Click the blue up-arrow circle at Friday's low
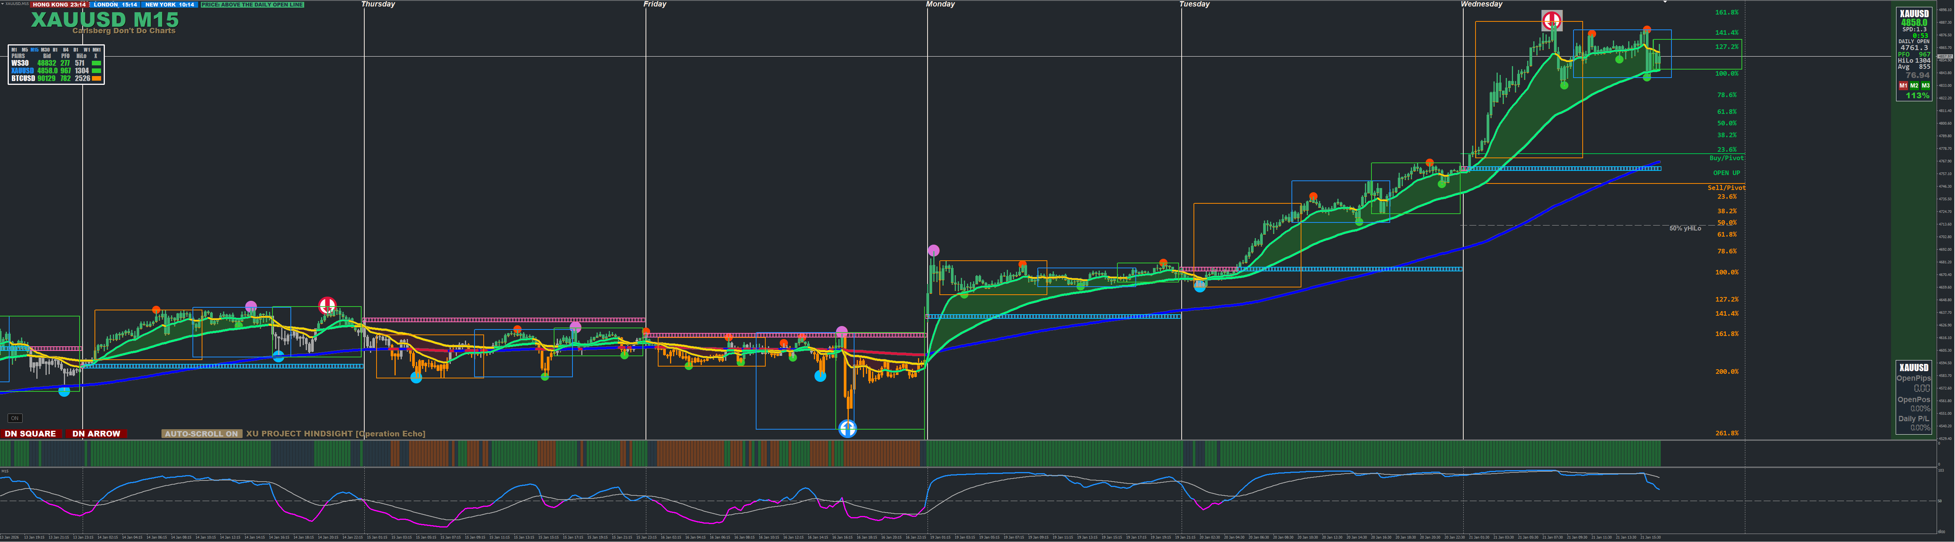Viewport: 1955px width, 542px height. [847, 429]
